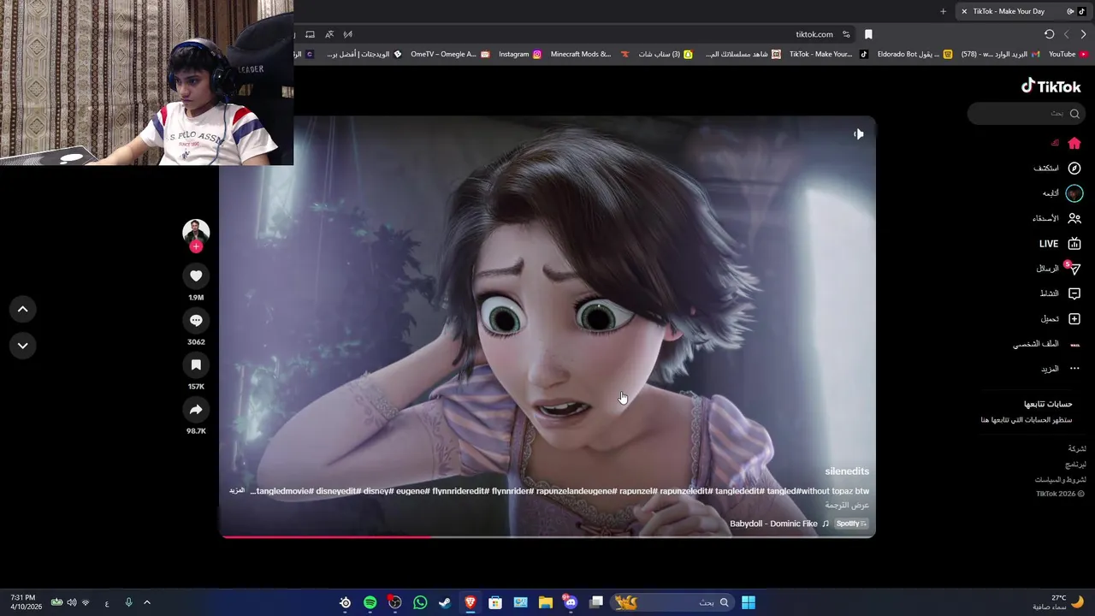Click the taskbar search box

coord(673,602)
